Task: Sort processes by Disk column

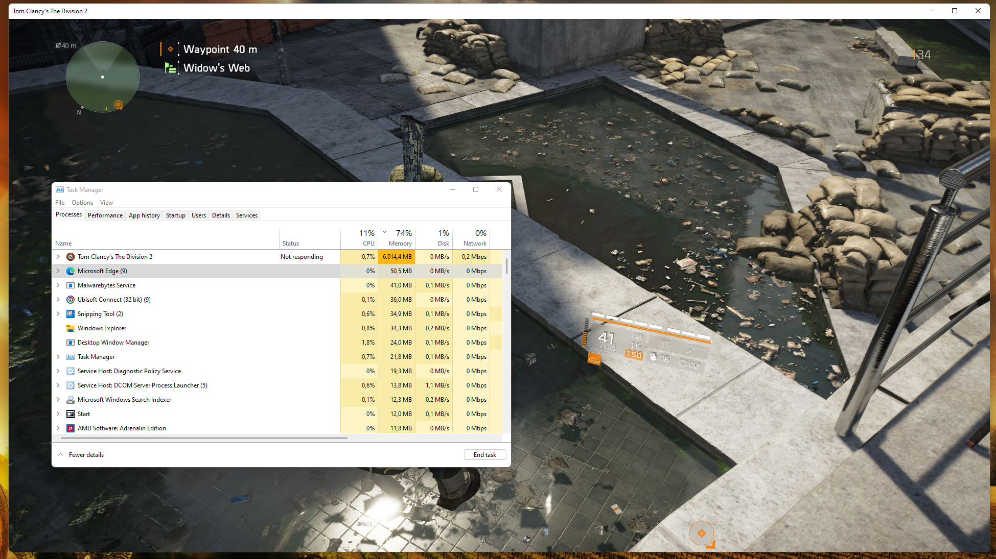Action: point(434,238)
